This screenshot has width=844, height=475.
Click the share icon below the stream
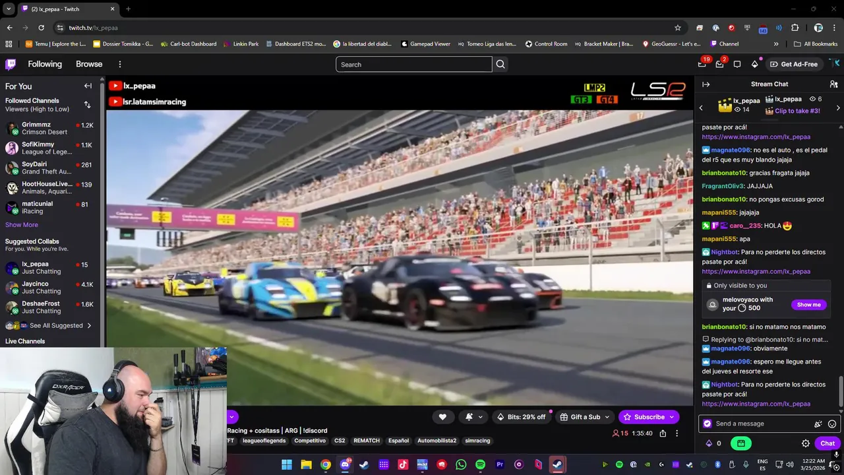[663, 433]
